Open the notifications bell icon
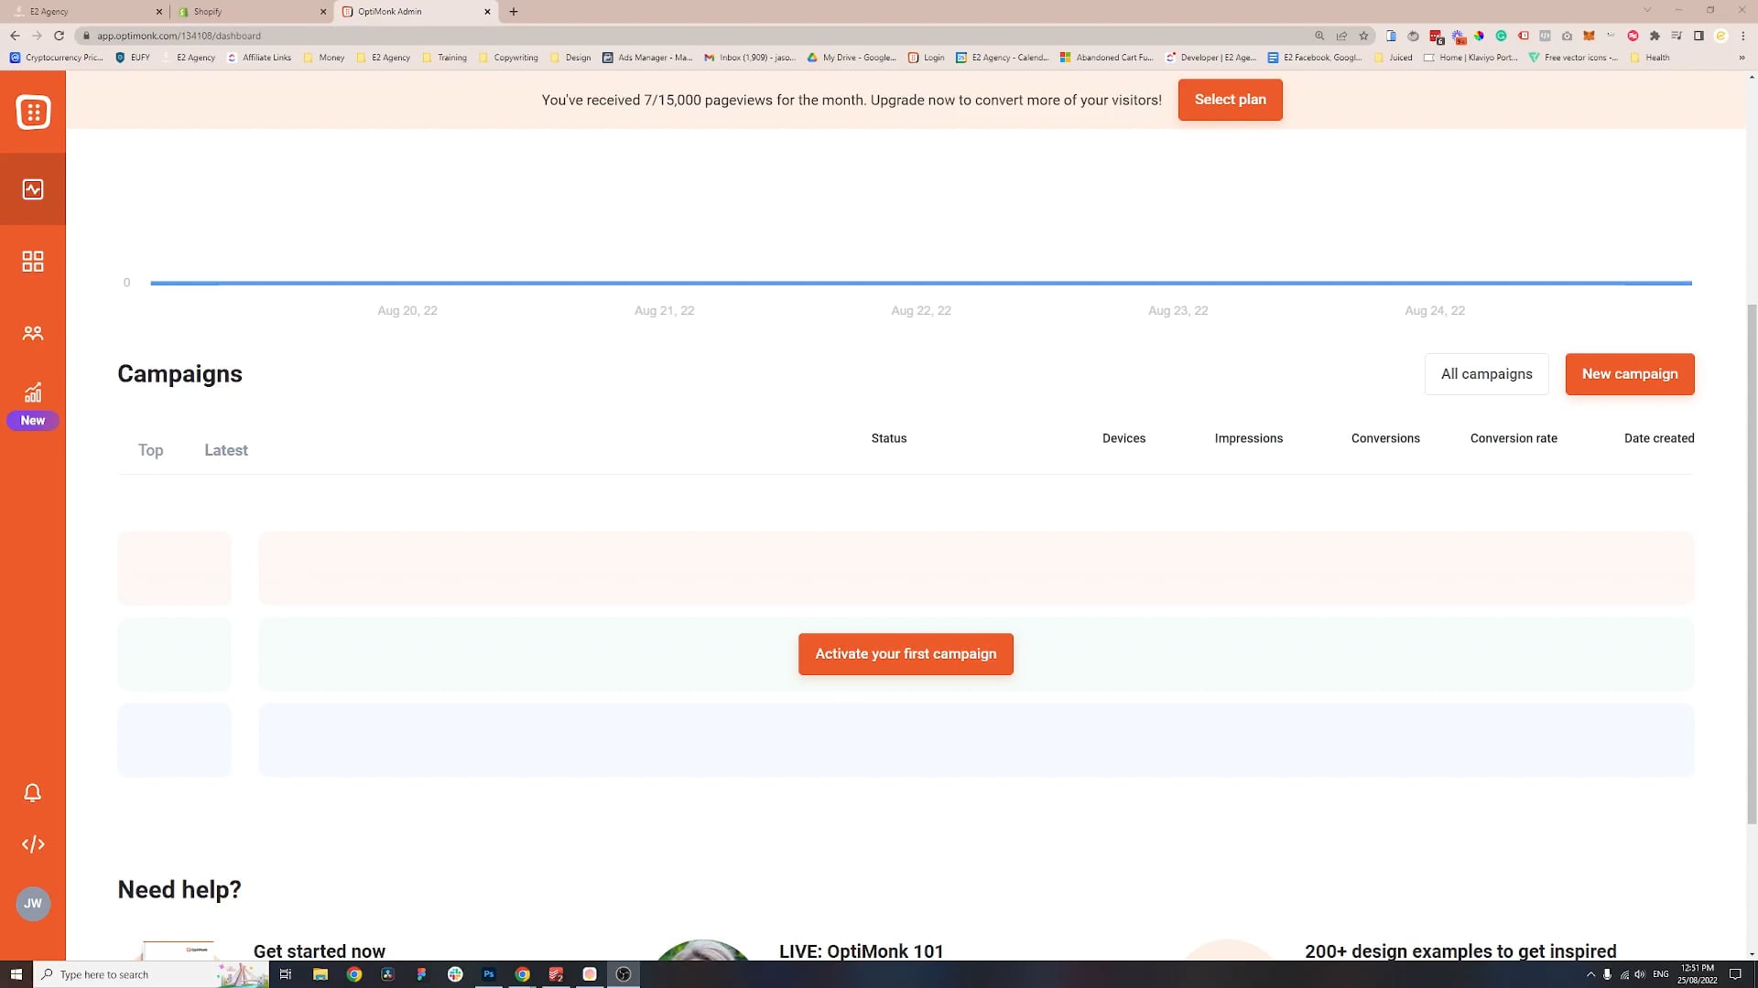This screenshot has width=1758, height=988. click(x=33, y=792)
